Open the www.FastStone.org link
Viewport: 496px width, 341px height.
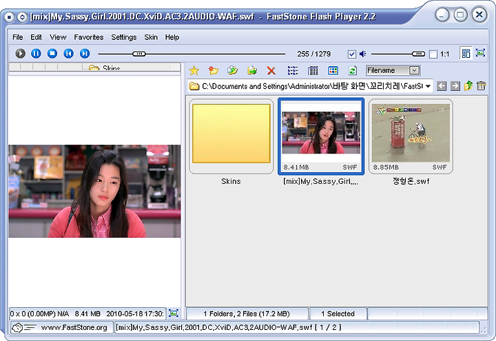[74, 327]
